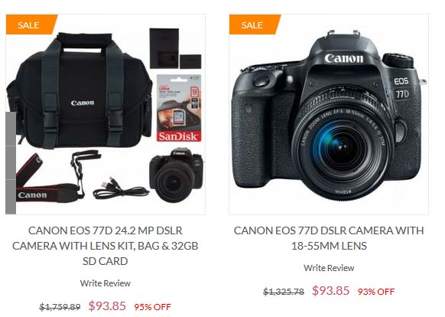The height and width of the screenshot is (317, 445).
Task: Open the large Canon EOS 77D camera photo
Action: tap(329, 115)
